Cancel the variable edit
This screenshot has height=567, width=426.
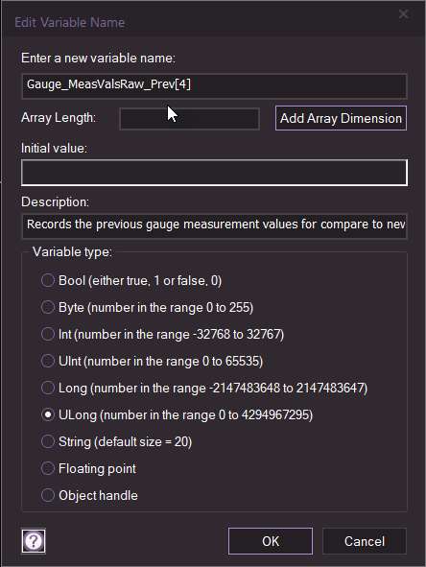tap(365, 541)
